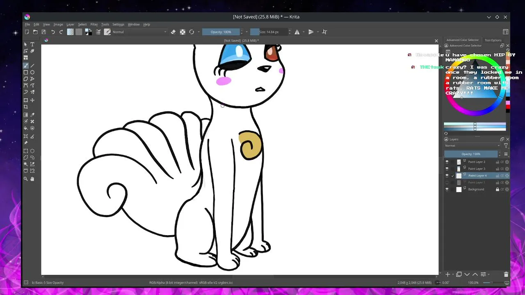This screenshot has width=525, height=295.
Task: Expand the add layer type arrow
Action: 452,275
